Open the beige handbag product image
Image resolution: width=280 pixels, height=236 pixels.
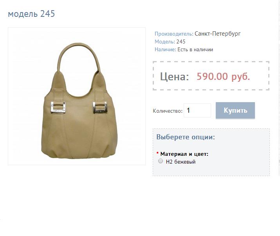[x=77, y=96]
